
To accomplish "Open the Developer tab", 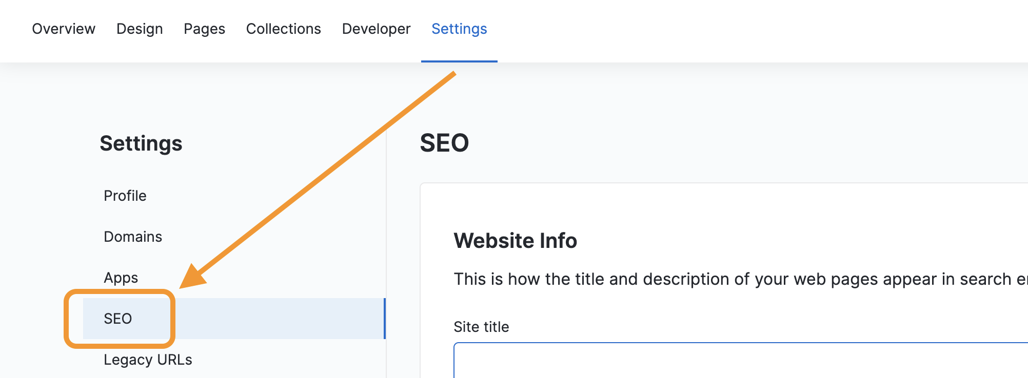I will coord(376,29).
